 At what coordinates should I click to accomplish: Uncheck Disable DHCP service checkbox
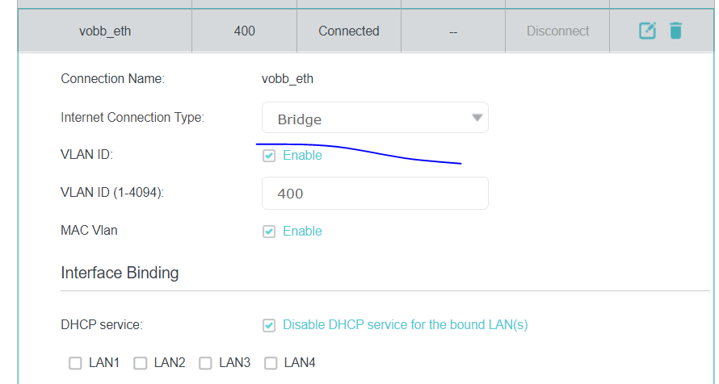click(x=269, y=325)
